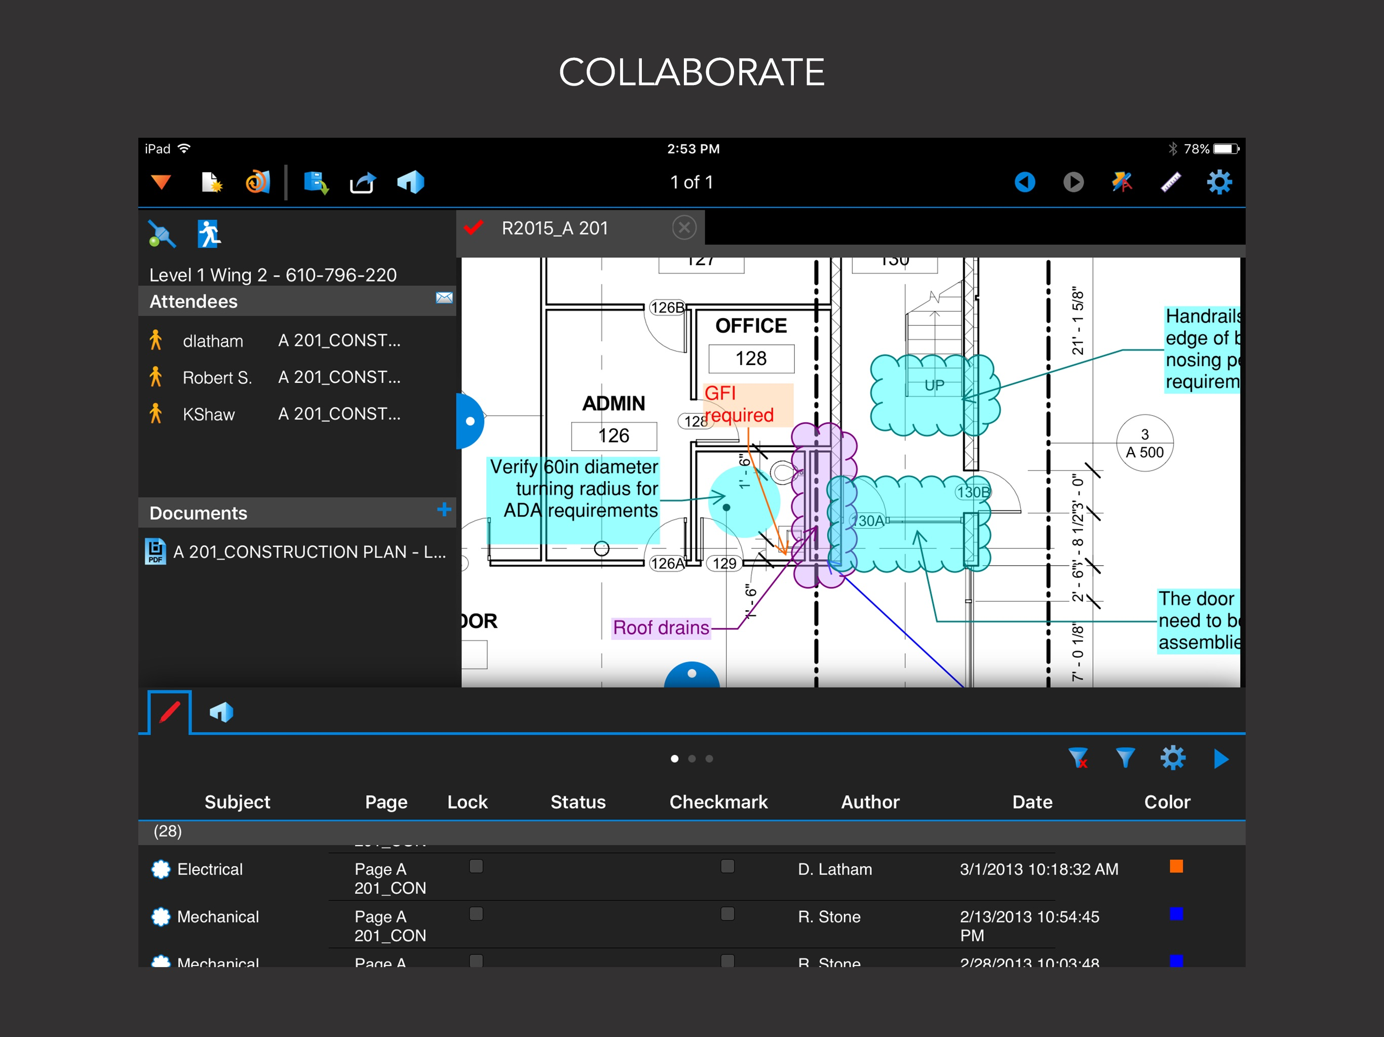Screen dimensions: 1384x1037
Task: Open Studio session icon in top toolbar
Action: point(410,182)
